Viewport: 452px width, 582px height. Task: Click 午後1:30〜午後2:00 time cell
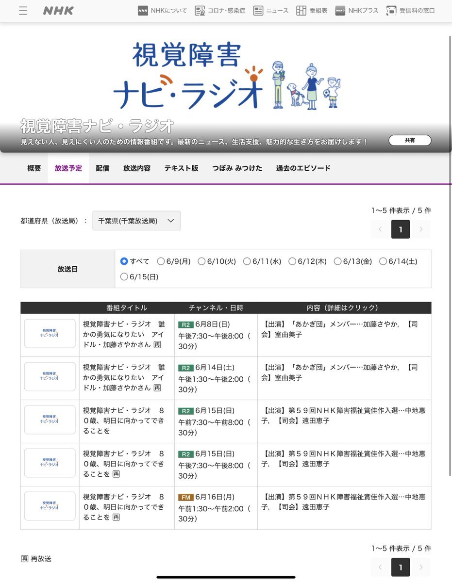point(214,384)
